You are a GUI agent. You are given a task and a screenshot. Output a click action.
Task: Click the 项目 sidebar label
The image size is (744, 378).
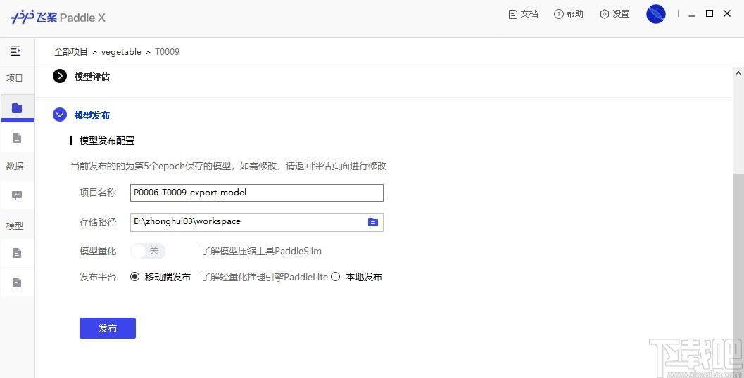tap(15, 79)
